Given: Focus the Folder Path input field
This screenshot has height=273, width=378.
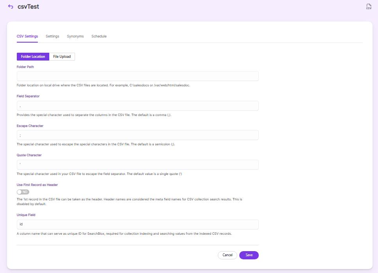Looking at the screenshot, I should click(x=138, y=76).
